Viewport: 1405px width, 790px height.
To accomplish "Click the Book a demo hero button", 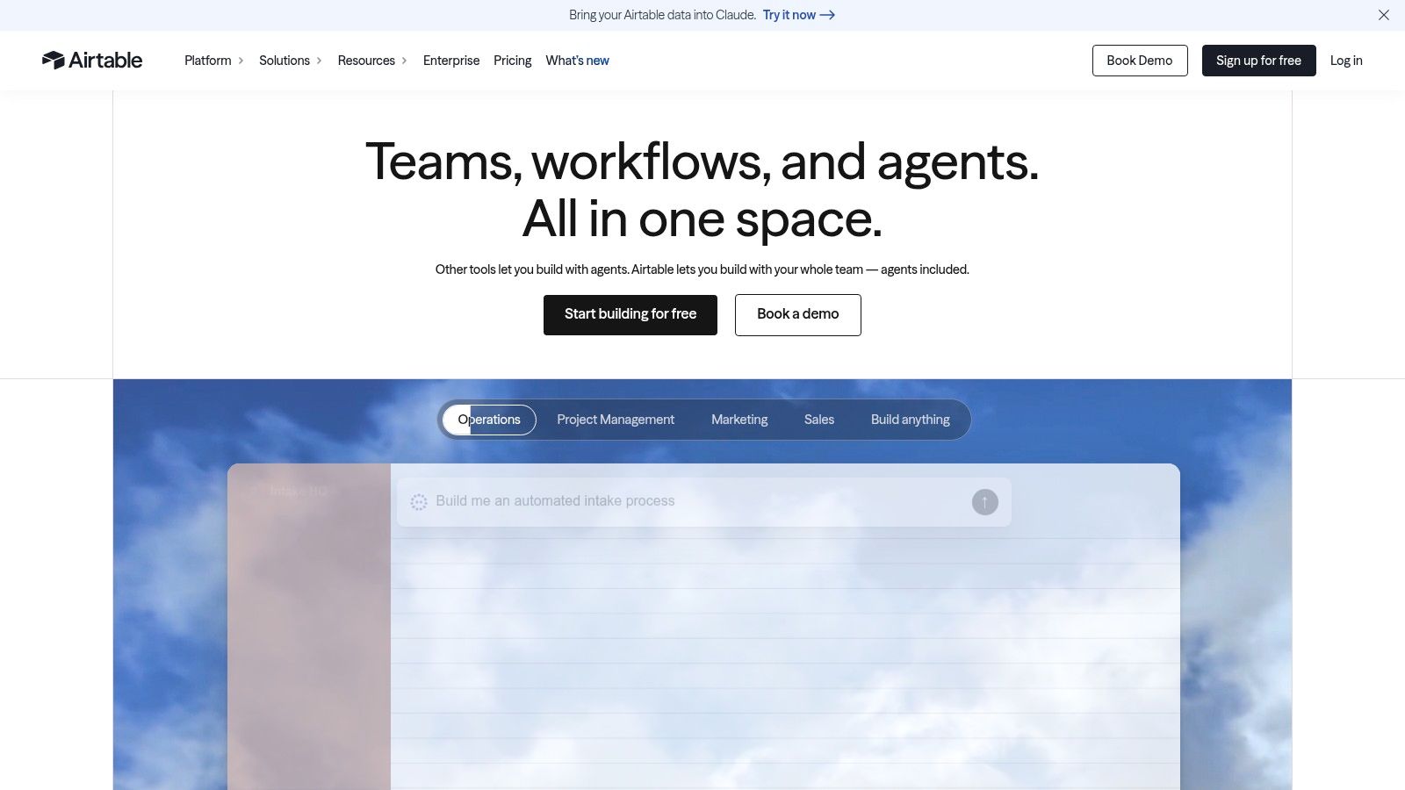I will click(798, 314).
